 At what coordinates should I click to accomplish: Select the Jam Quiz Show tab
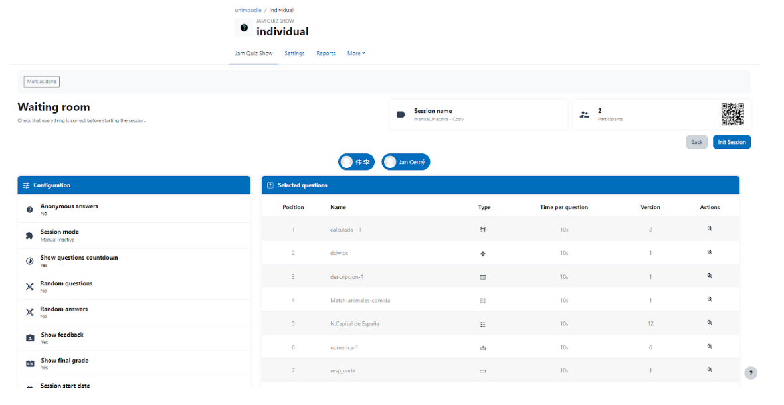254,53
